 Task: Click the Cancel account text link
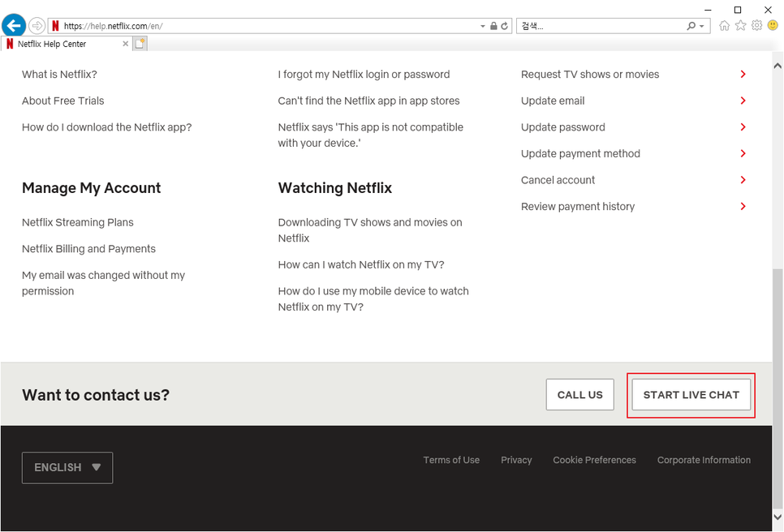pyautogui.click(x=558, y=180)
